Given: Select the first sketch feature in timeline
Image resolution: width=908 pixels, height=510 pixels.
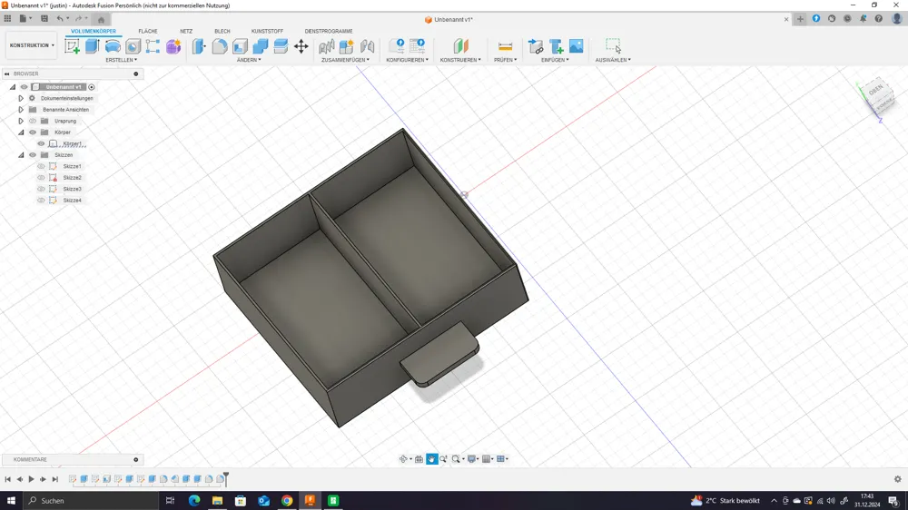Looking at the screenshot, I should 73,479.
